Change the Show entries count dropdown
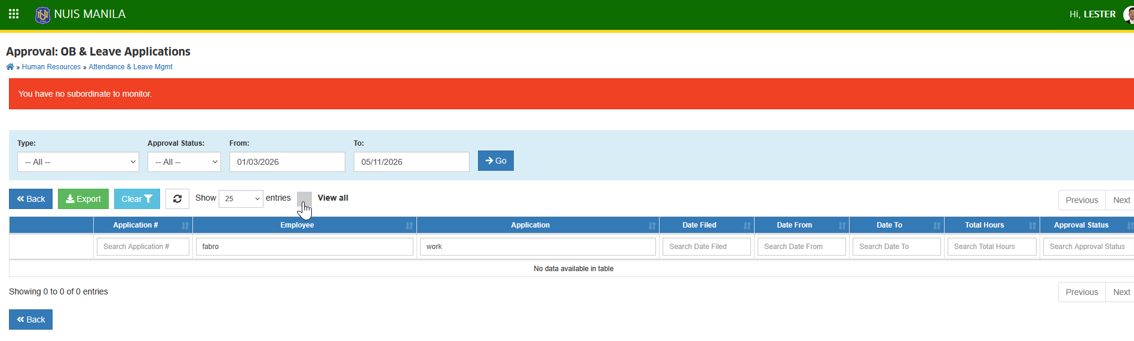 click(241, 198)
